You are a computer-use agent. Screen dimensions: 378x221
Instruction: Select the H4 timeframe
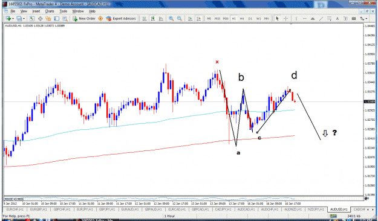242,19
